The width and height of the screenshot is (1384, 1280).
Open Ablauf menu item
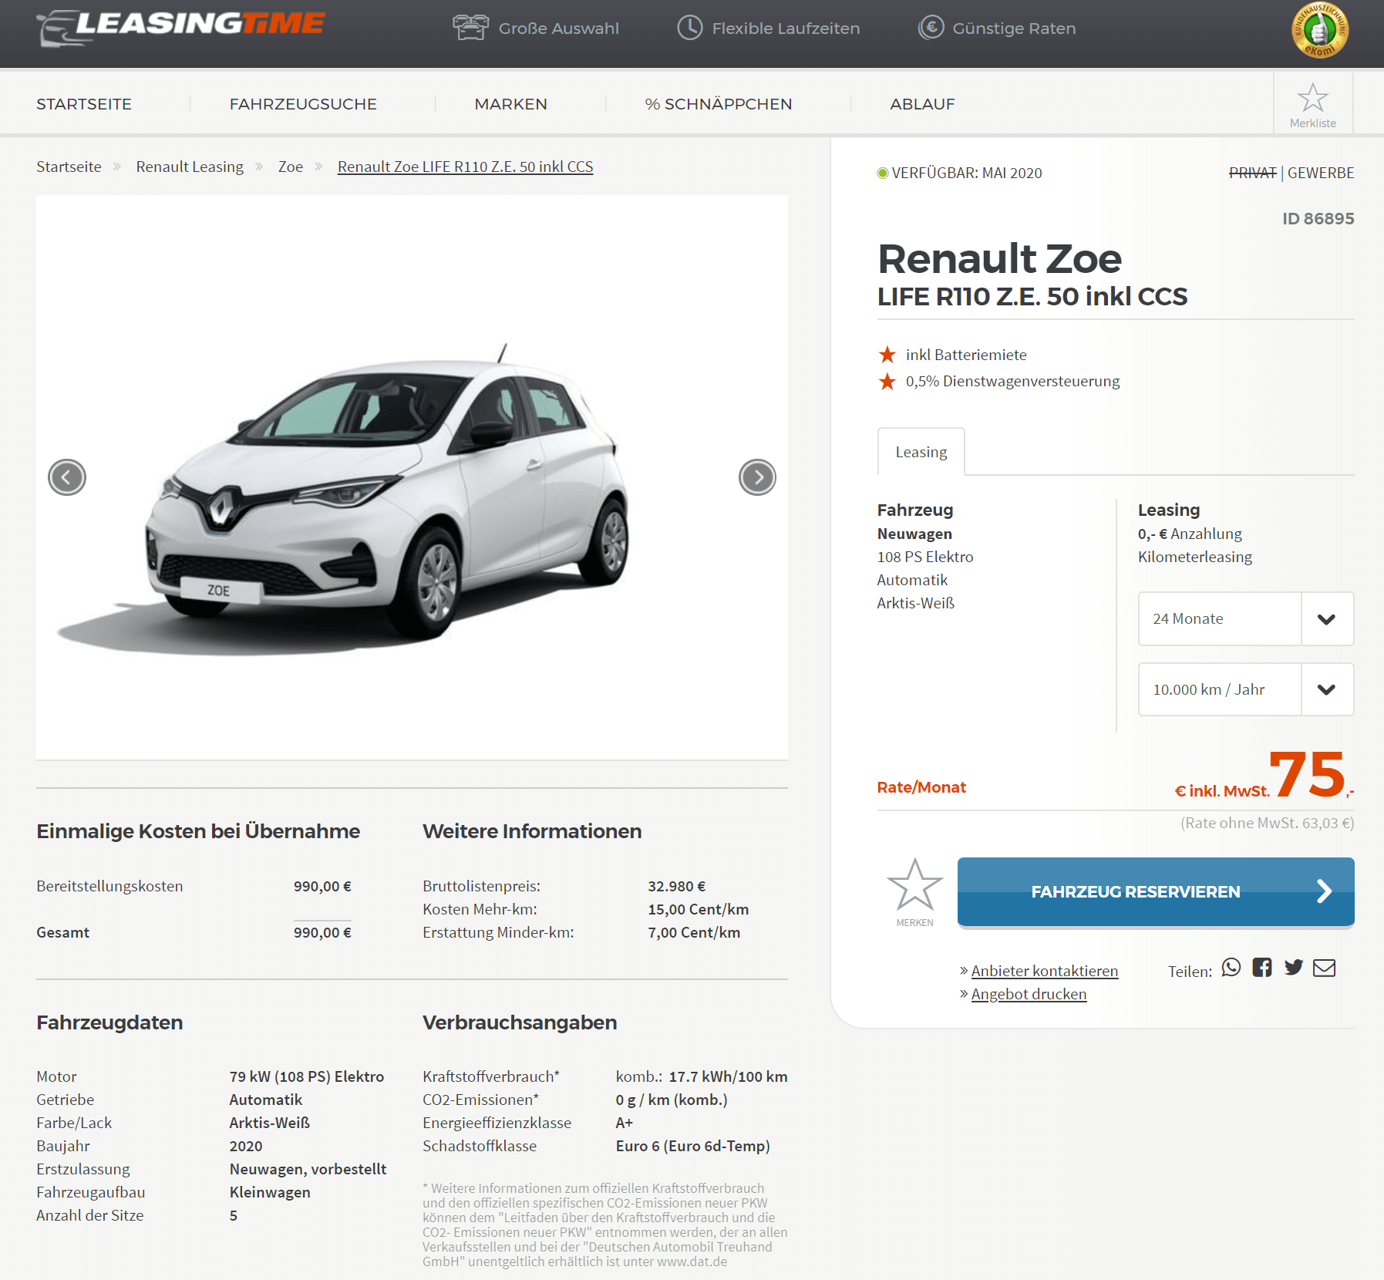[x=922, y=104]
